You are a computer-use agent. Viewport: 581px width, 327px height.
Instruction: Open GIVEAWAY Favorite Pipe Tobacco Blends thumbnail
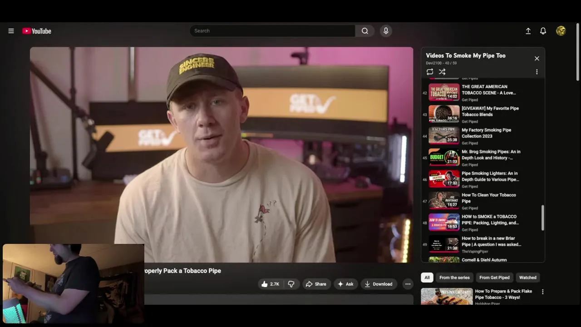coord(444,114)
